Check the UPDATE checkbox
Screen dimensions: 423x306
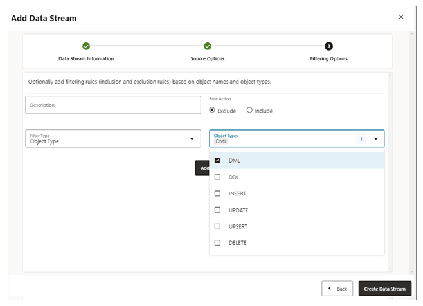tap(217, 210)
